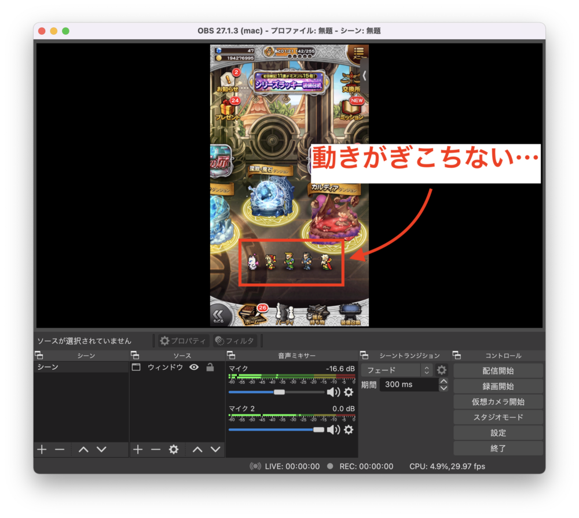The width and height of the screenshot is (579, 518).
Task: Tap the お知らせ icon in game preview
Action: pyautogui.click(x=228, y=81)
